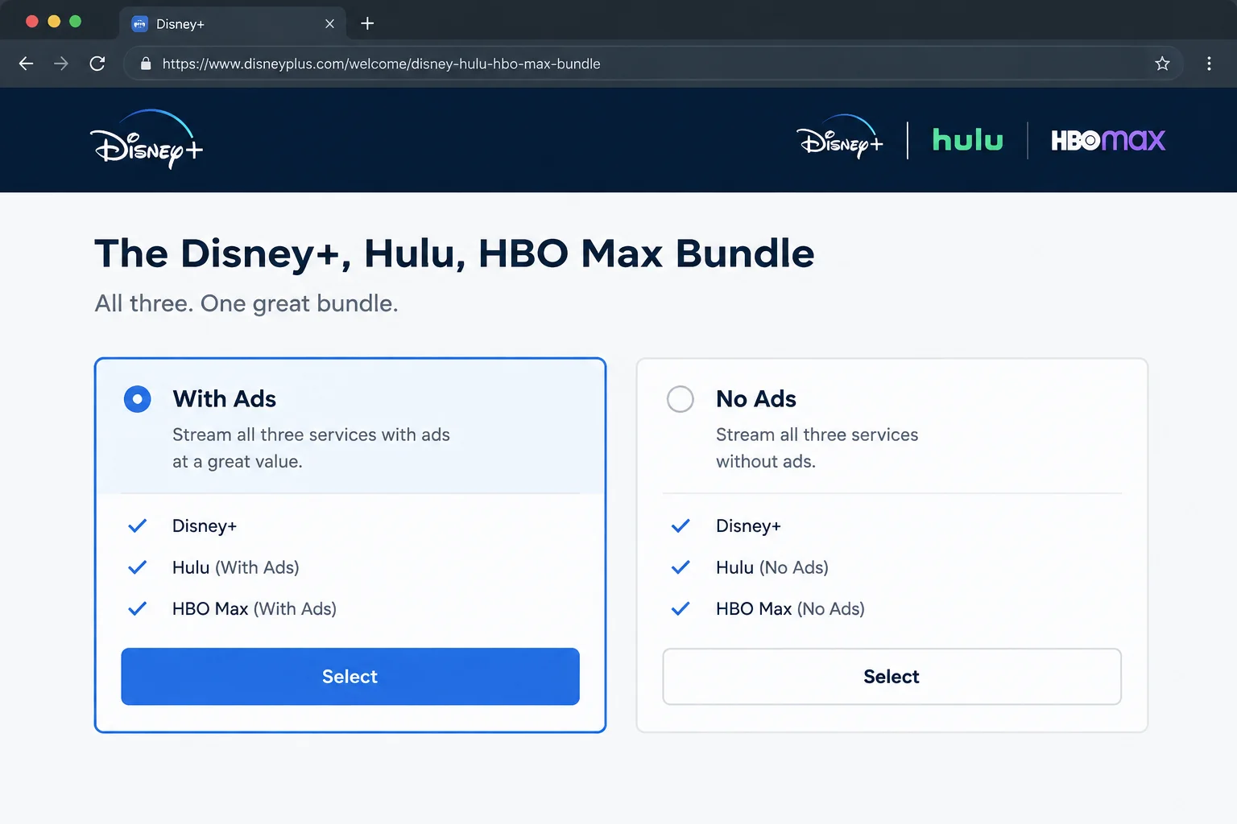Click the white Select button for No Ads
This screenshot has width=1237, height=824.
click(892, 677)
